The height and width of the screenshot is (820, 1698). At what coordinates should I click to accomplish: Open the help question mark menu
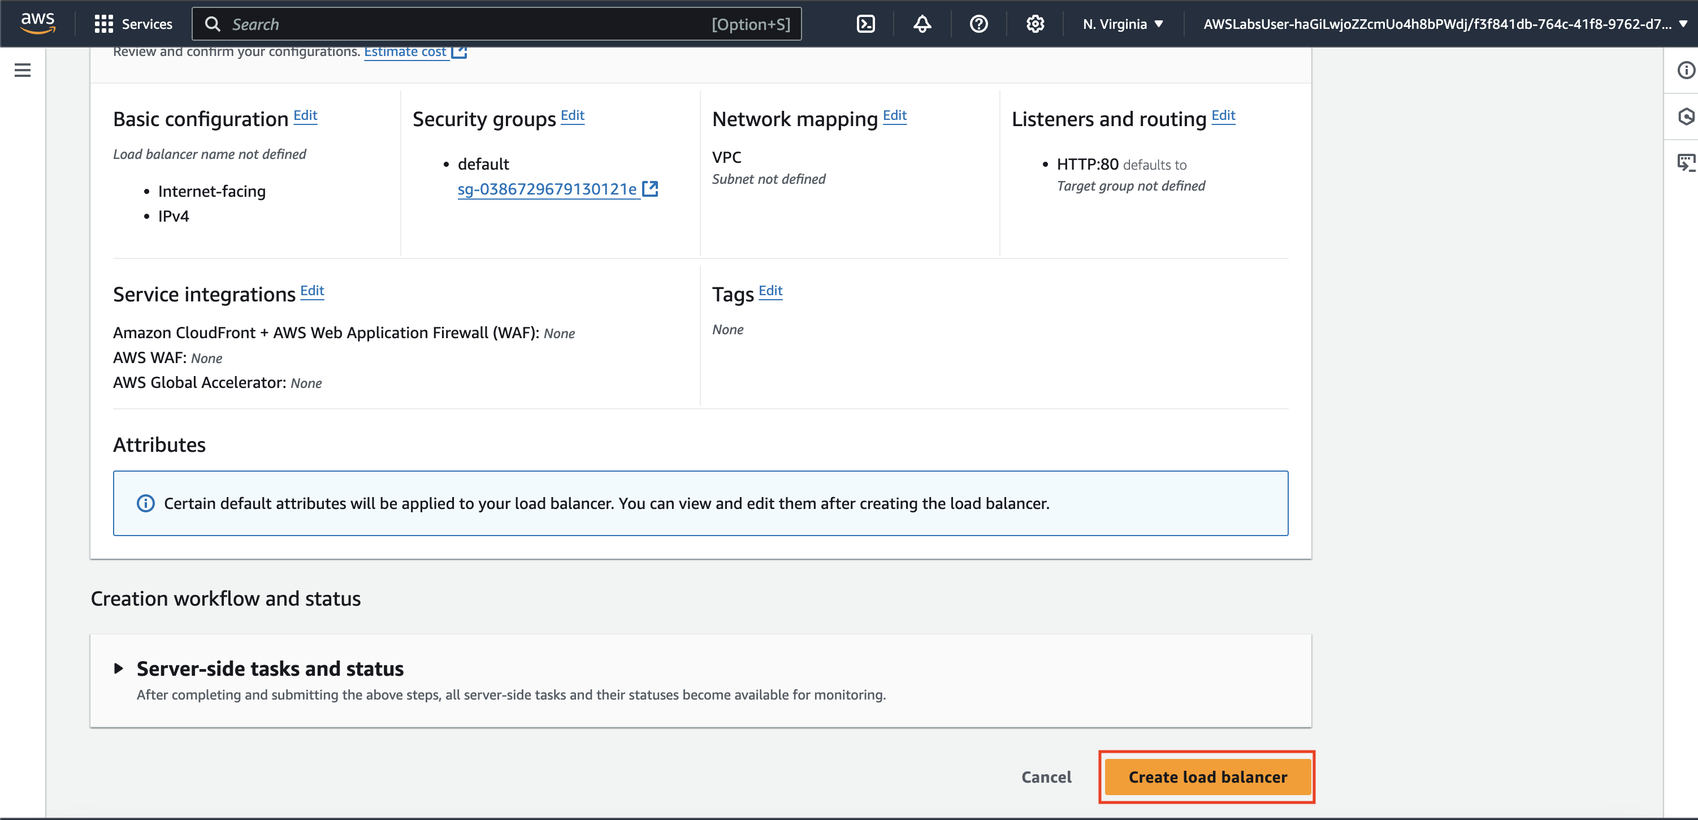click(979, 24)
